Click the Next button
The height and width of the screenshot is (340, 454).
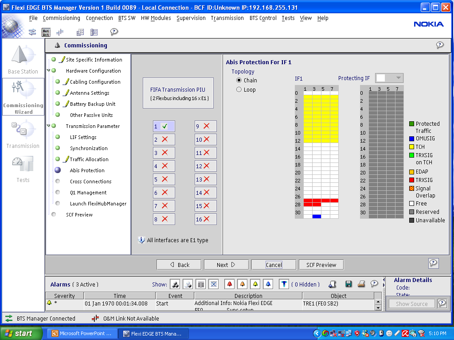(226, 265)
